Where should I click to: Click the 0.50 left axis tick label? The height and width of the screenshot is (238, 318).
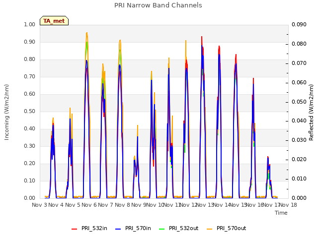point(30,111)
